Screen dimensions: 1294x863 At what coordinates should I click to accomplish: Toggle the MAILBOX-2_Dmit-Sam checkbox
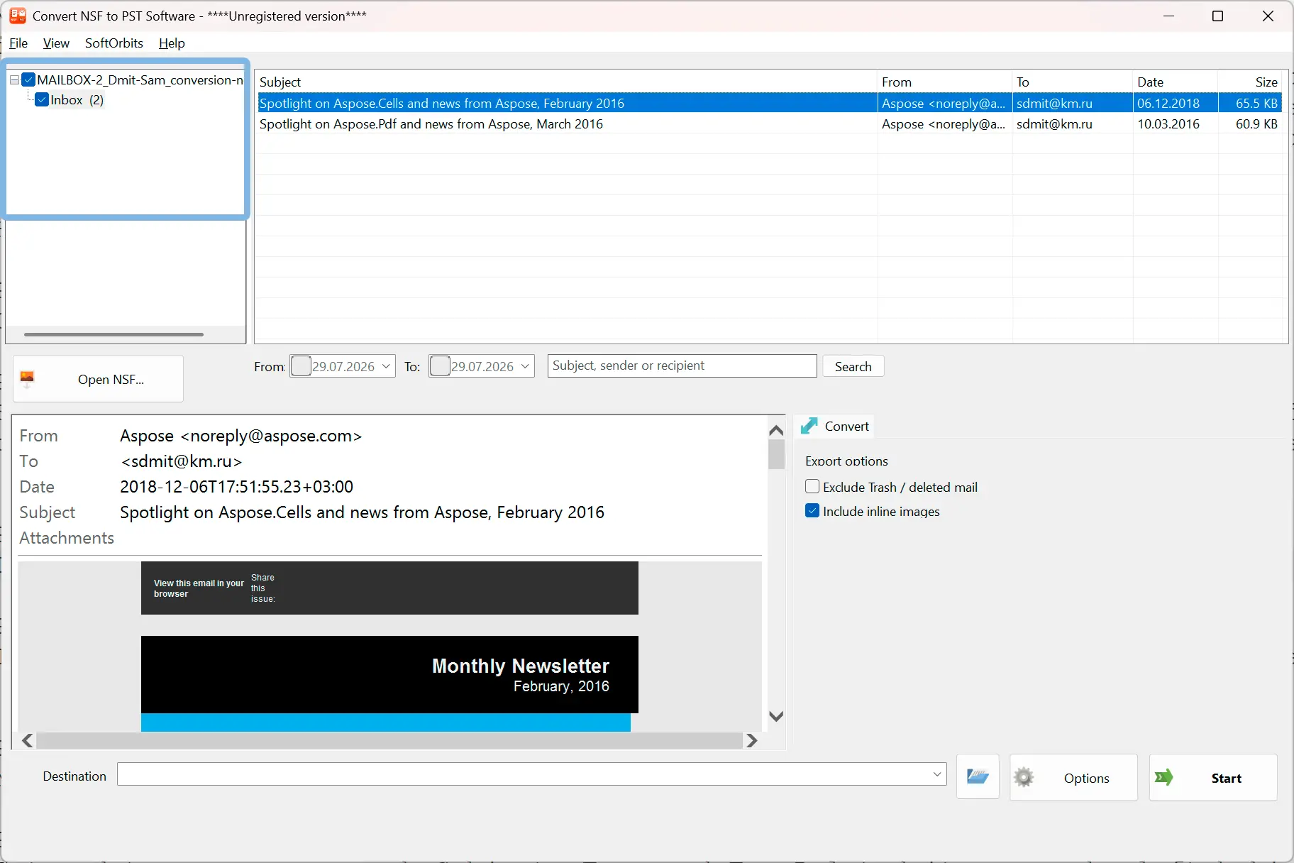click(28, 79)
